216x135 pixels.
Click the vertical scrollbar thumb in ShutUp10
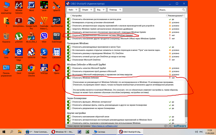click(x=186, y=108)
